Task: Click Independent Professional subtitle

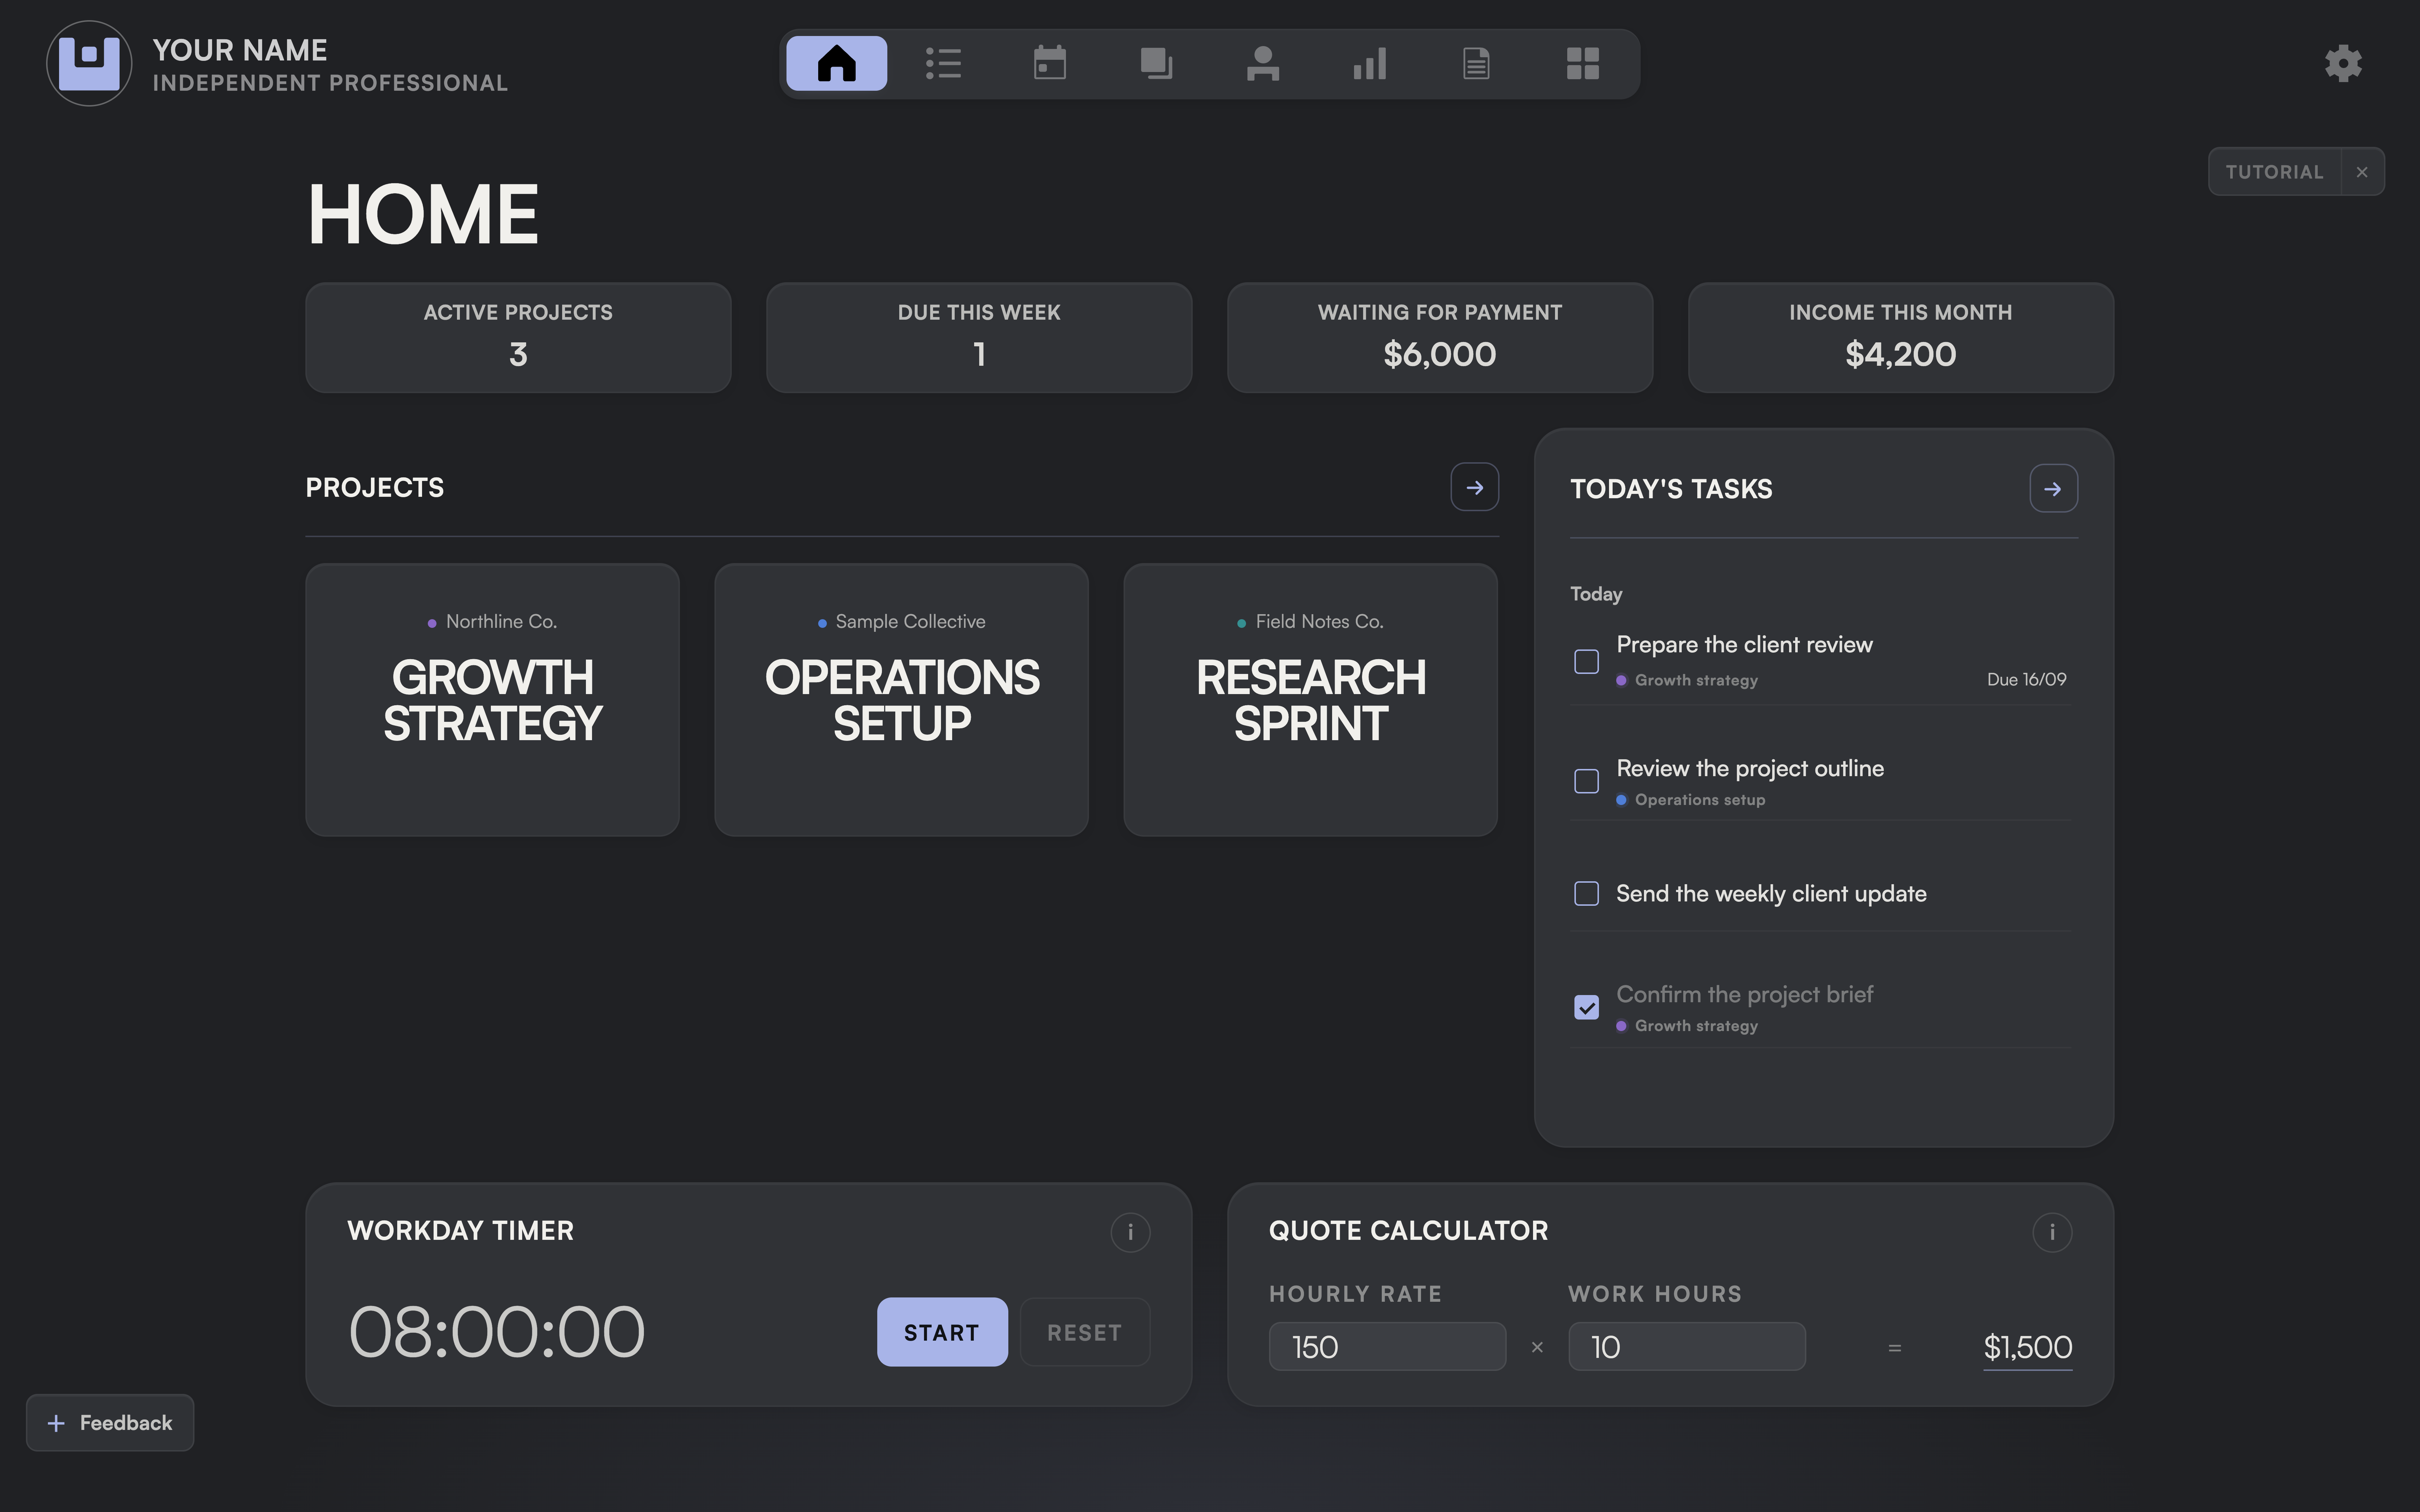Action: pyautogui.click(x=330, y=83)
